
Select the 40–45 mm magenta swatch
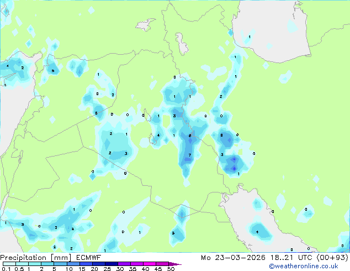coord(150,264)
